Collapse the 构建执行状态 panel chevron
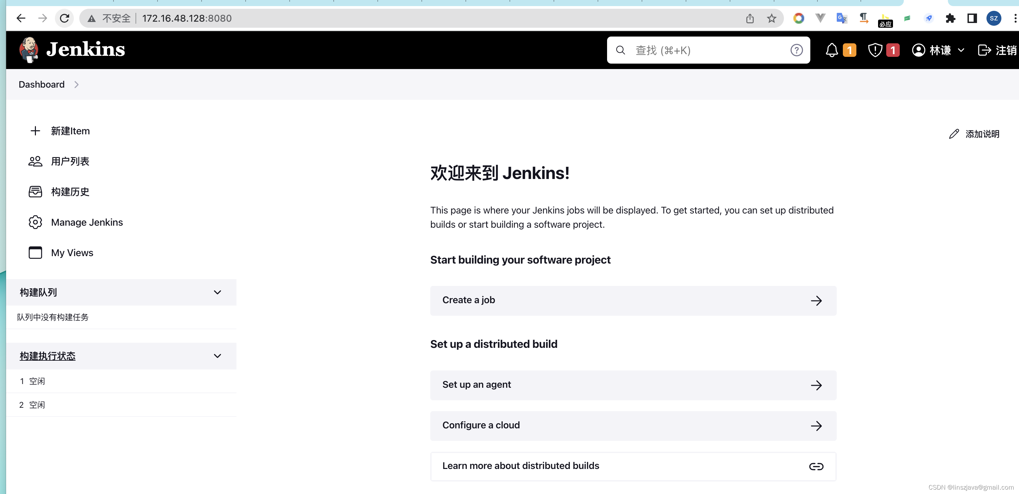Viewport: 1019px width, 494px height. 217,356
